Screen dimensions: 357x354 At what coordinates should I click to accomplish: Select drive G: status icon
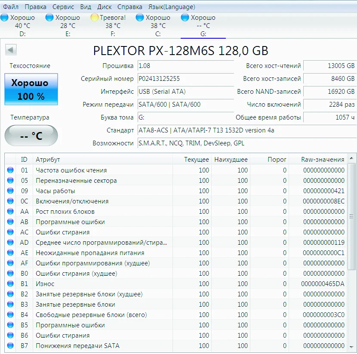coord(185,18)
